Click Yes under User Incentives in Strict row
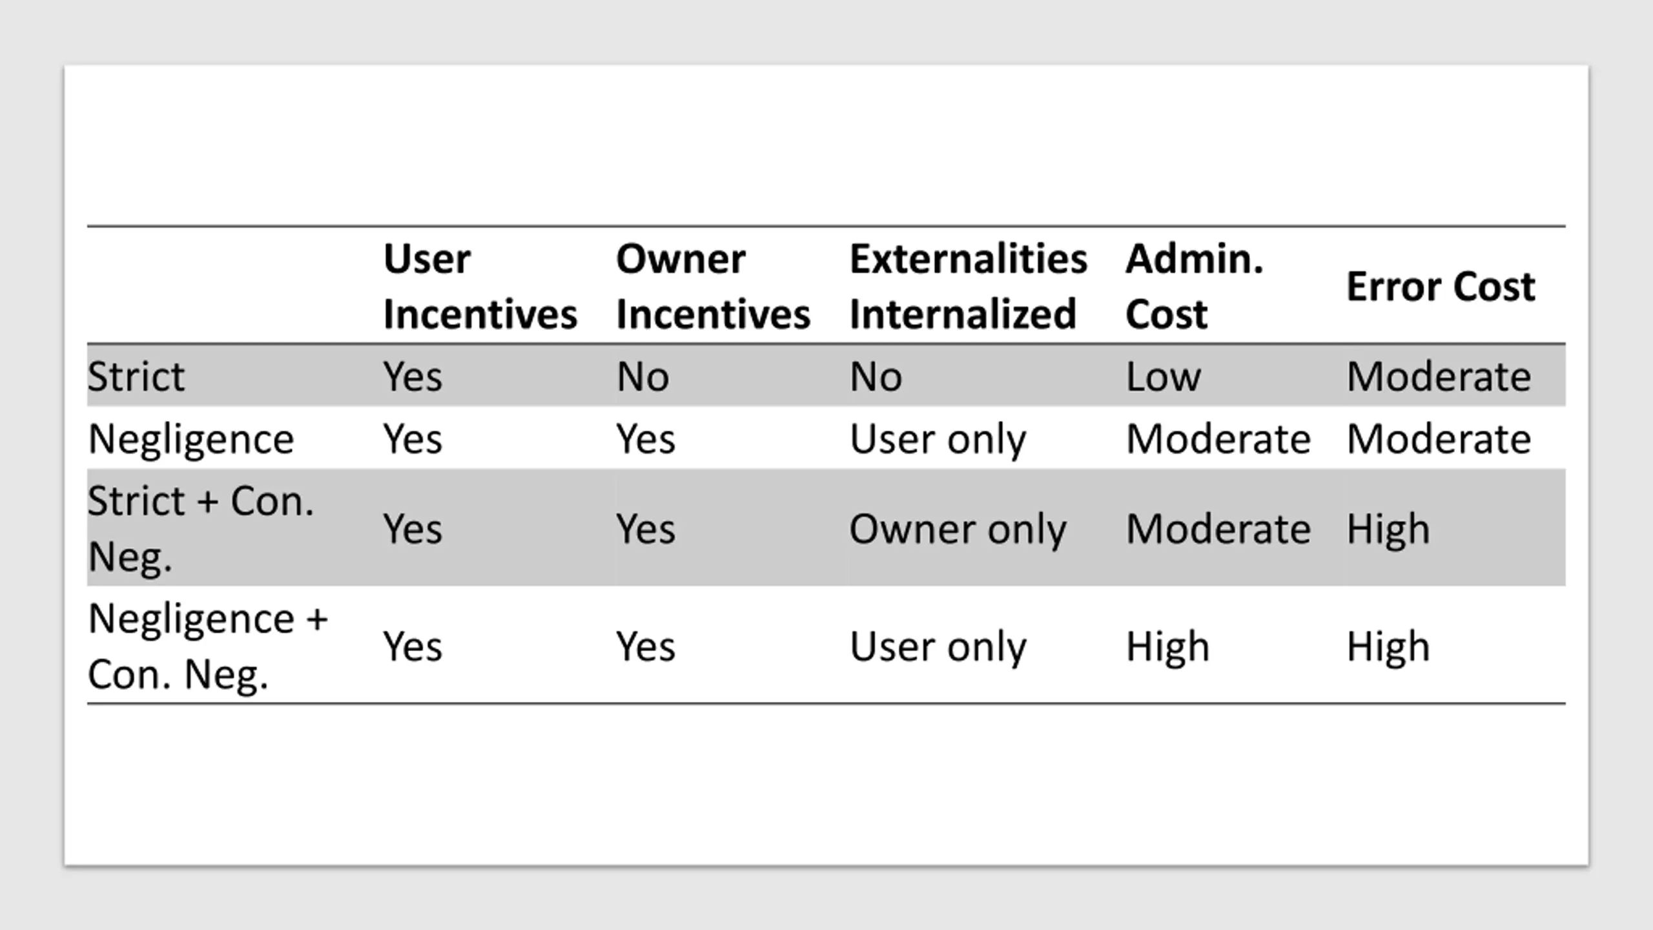This screenshot has width=1653, height=930. tap(413, 376)
